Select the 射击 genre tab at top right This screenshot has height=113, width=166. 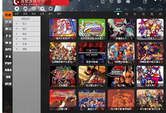143,9
